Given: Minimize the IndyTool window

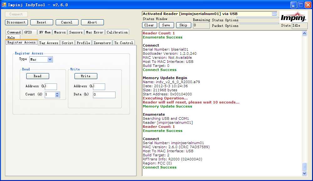Looking at the screenshot, I should point(294,5).
